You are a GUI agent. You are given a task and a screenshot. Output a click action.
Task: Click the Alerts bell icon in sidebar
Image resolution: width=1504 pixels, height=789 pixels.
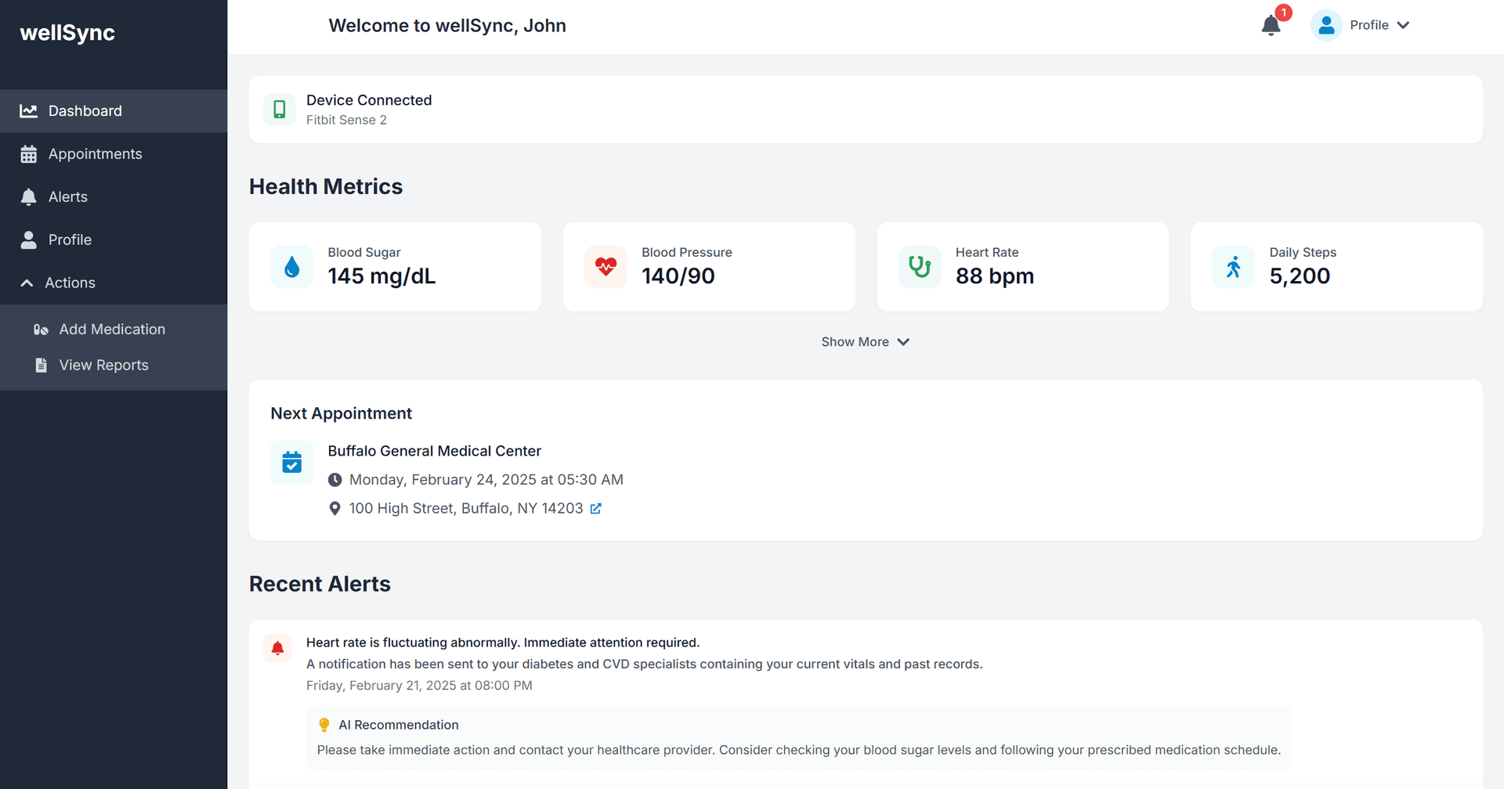28,196
